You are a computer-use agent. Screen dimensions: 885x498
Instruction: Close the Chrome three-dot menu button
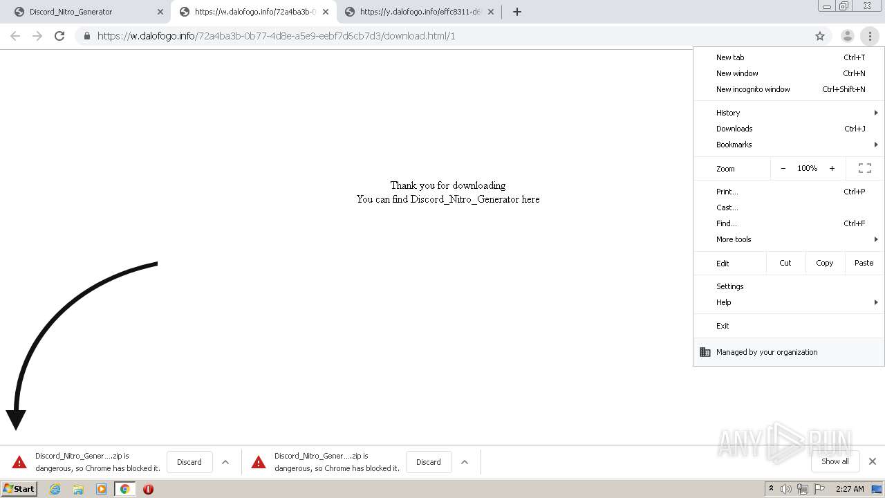[870, 36]
